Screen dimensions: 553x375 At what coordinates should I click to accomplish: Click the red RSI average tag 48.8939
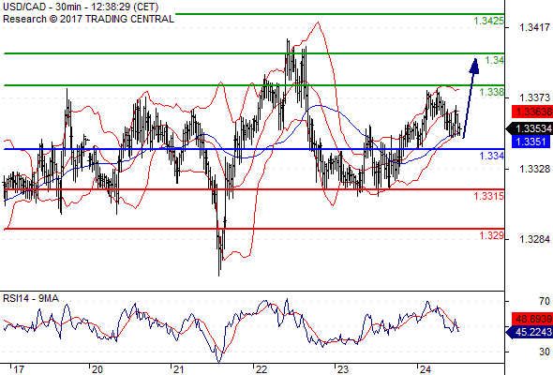532,319
